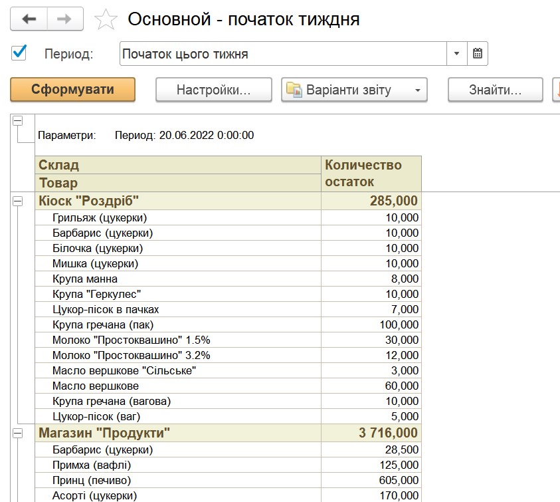Click the 12,000 quantity cell
Image resolution: width=560 pixels, height=502 pixels.
tap(371, 355)
